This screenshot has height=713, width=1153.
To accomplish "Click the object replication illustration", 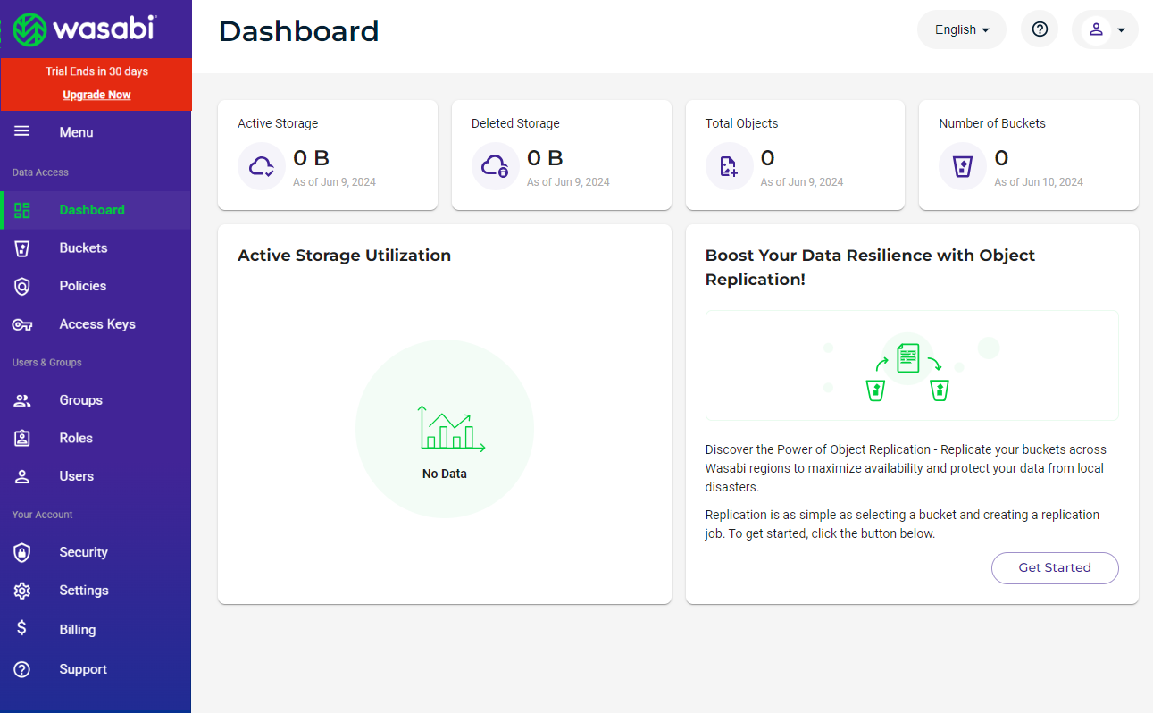I will click(912, 365).
